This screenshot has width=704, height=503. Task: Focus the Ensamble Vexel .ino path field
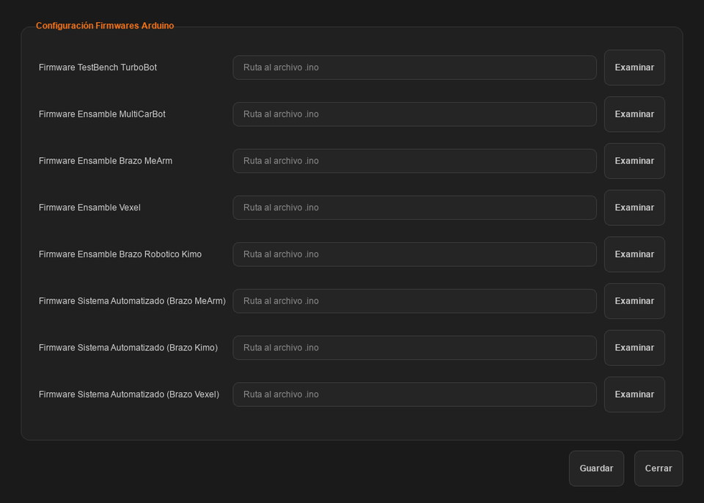pos(414,208)
